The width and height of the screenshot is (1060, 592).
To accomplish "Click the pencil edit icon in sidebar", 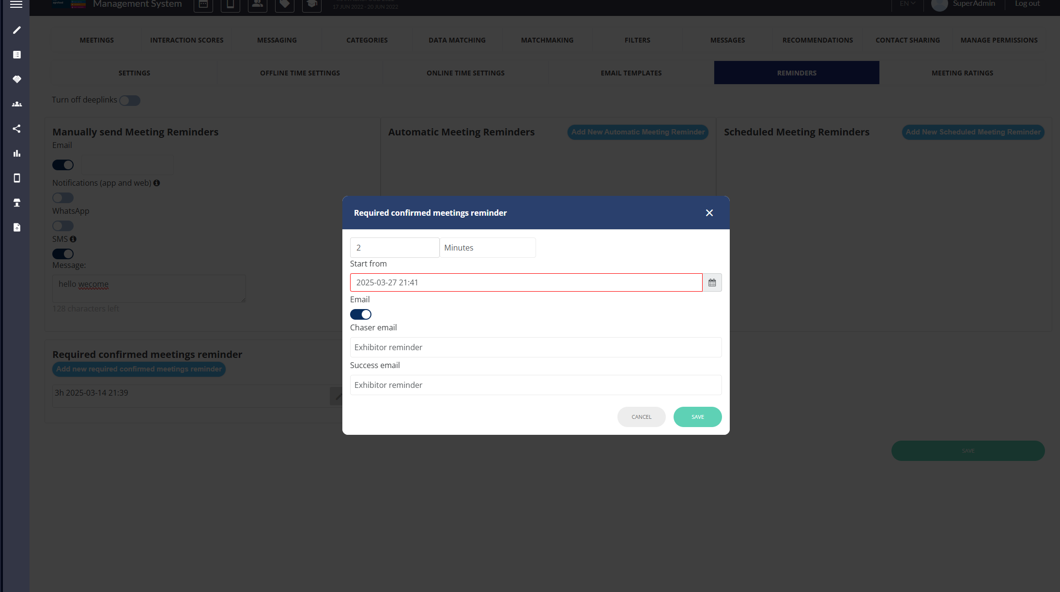I will tap(17, 30).
